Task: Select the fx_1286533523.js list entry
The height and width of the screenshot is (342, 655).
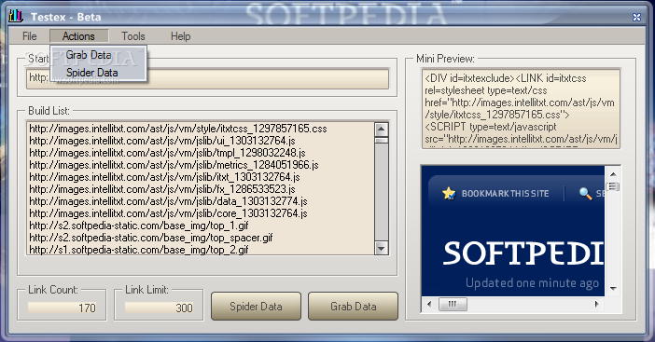Action: (162, 189)
